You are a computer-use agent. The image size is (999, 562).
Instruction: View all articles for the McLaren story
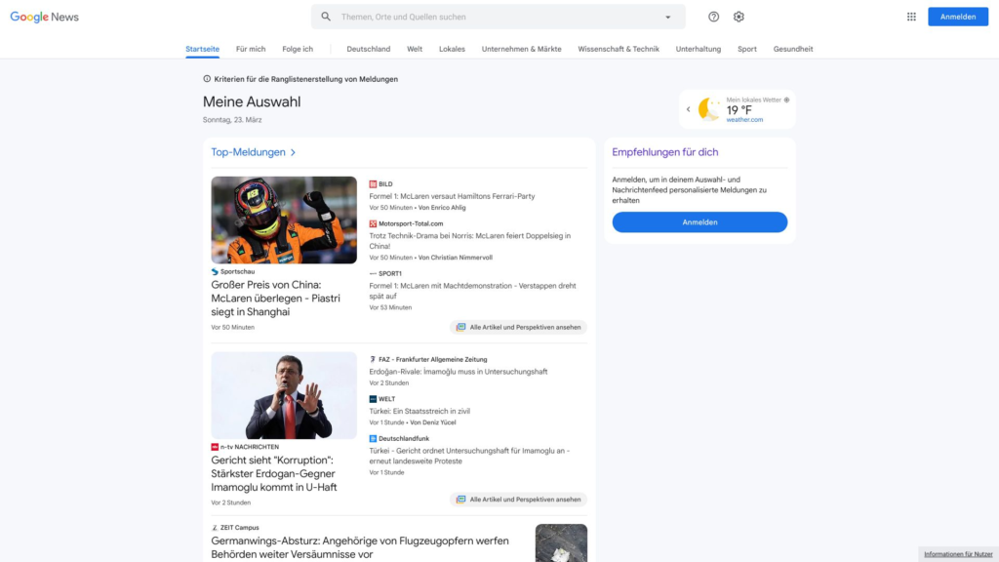518,328
